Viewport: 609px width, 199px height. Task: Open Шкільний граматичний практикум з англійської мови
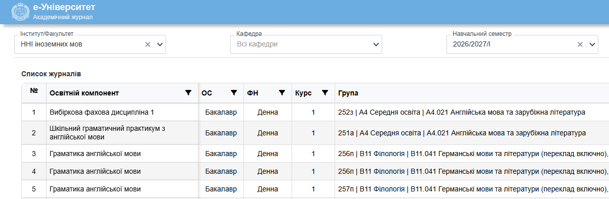pos(108,133)
